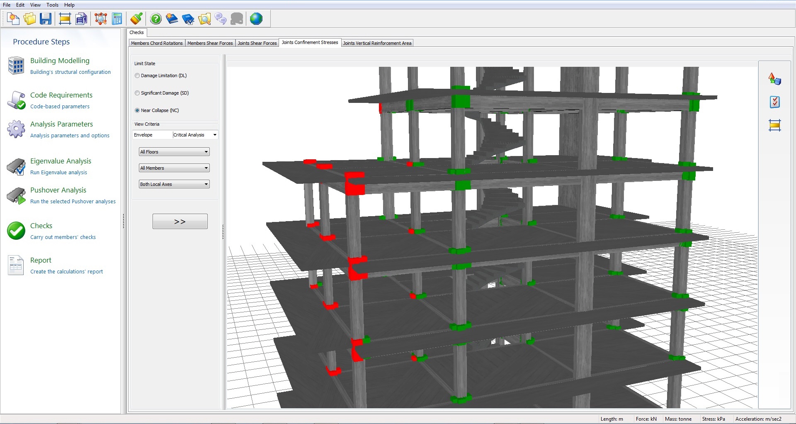796x424 pixels.
Task: Go to Pushover Analysis procedure step
Action: click(58, 190)
